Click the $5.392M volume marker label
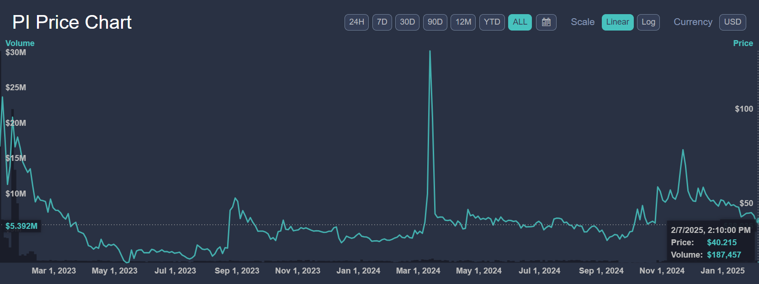Image resolution: width=759 pixels, height=284 pixels. pyautogui.click(x=21, y=226)
